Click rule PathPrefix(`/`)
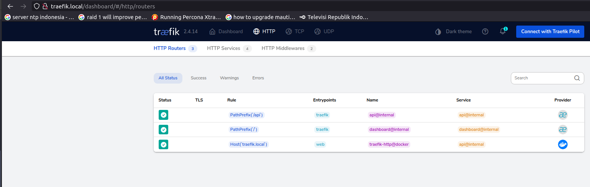The width and height of the screenshot is (590, 187). point(244,130)
